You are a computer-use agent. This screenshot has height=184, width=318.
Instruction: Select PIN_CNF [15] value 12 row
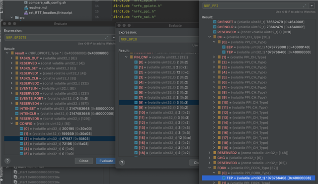point(159,138)
